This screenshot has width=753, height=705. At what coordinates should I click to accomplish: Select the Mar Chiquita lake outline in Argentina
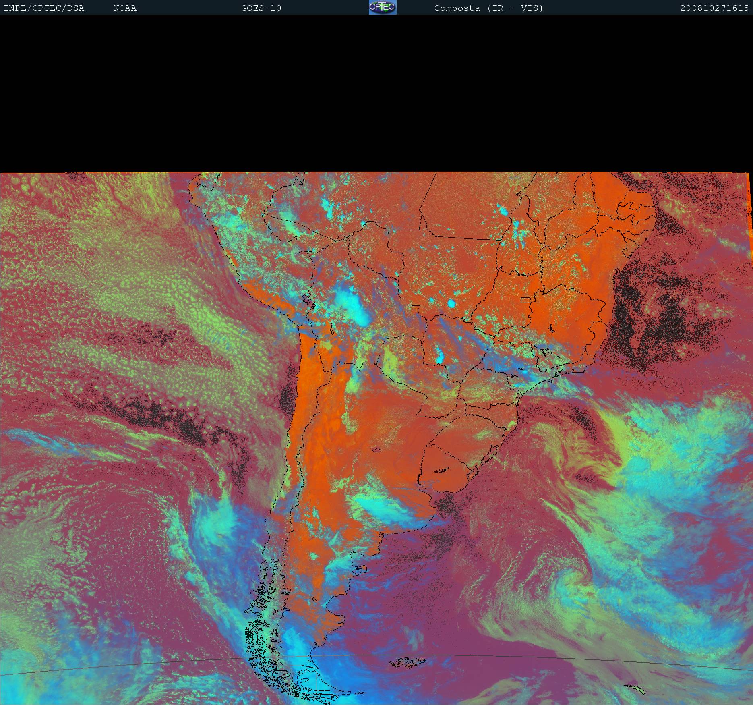tap(377, 451)
